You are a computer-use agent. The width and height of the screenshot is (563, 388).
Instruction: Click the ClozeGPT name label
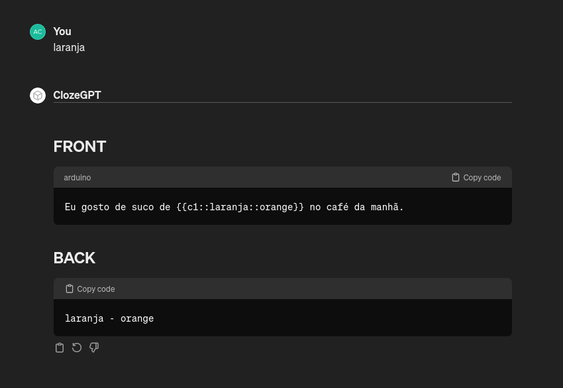pos(77,95)
